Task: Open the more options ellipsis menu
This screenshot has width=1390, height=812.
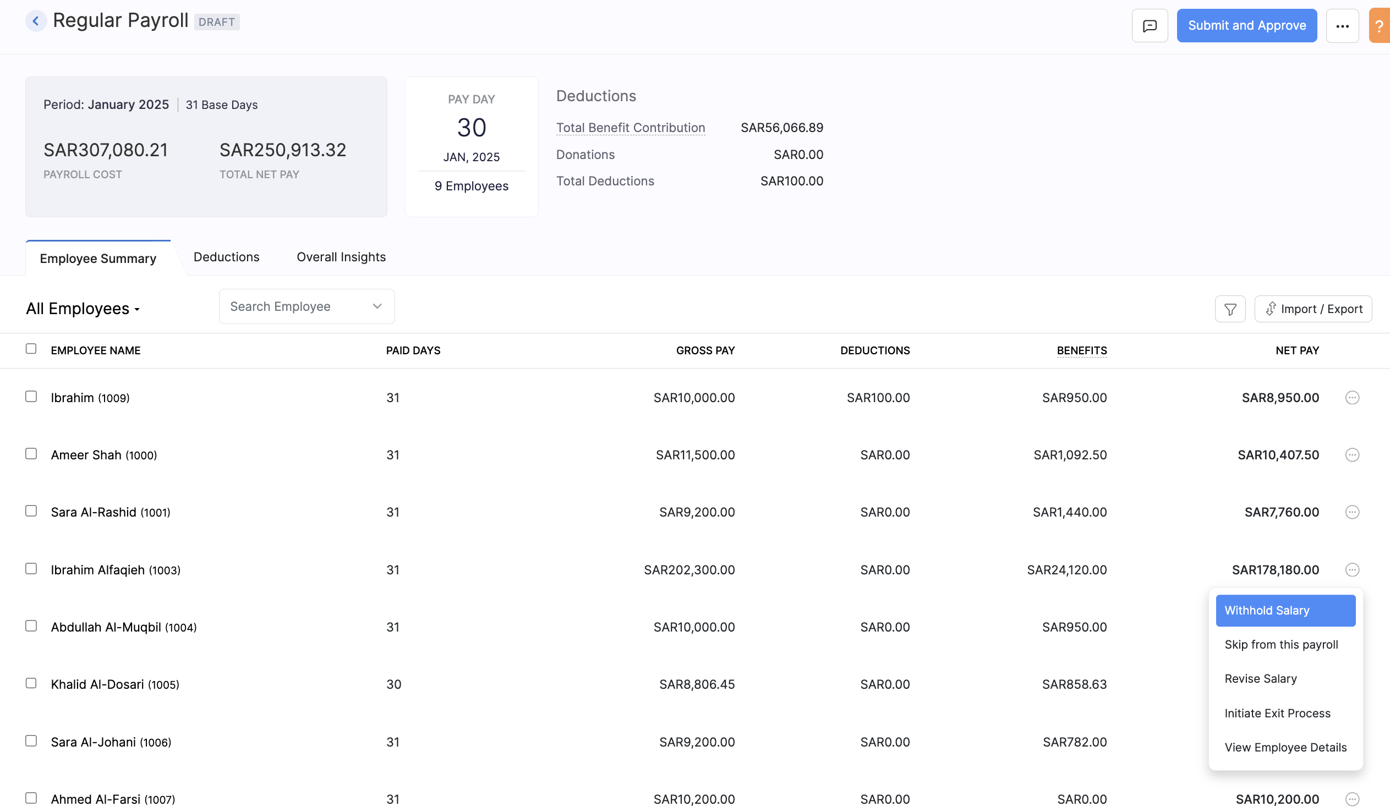Action: coord(1343,25)
